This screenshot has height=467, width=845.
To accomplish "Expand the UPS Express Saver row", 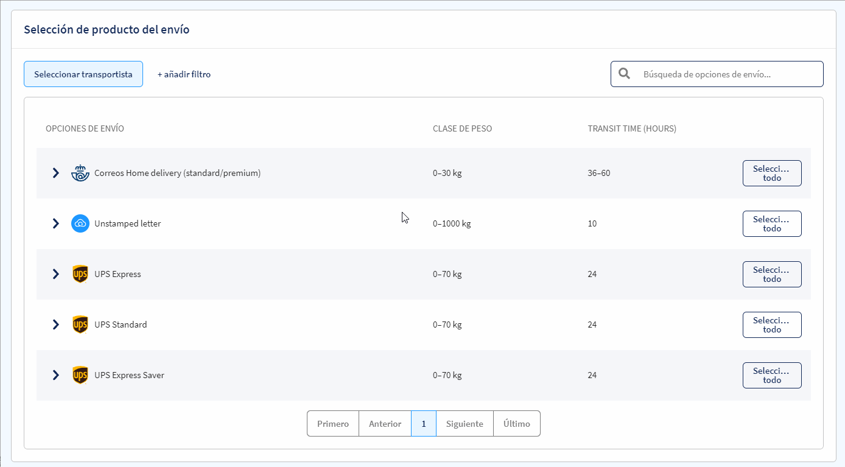I will coord(55,375).
